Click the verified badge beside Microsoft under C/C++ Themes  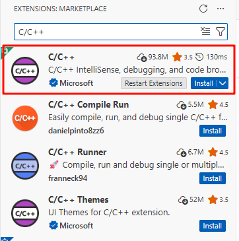click(53, 226)
